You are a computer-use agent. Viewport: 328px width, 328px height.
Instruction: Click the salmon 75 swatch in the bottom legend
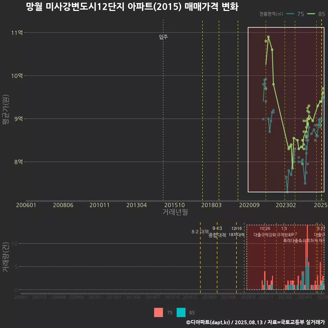tap(158, 313)
